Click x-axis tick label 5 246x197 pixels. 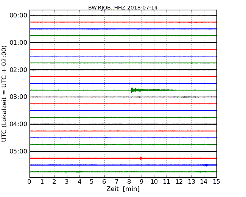tap(92, 182)
